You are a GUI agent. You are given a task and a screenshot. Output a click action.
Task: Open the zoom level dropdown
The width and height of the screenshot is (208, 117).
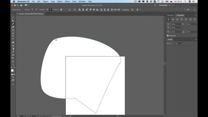(24, 116)
